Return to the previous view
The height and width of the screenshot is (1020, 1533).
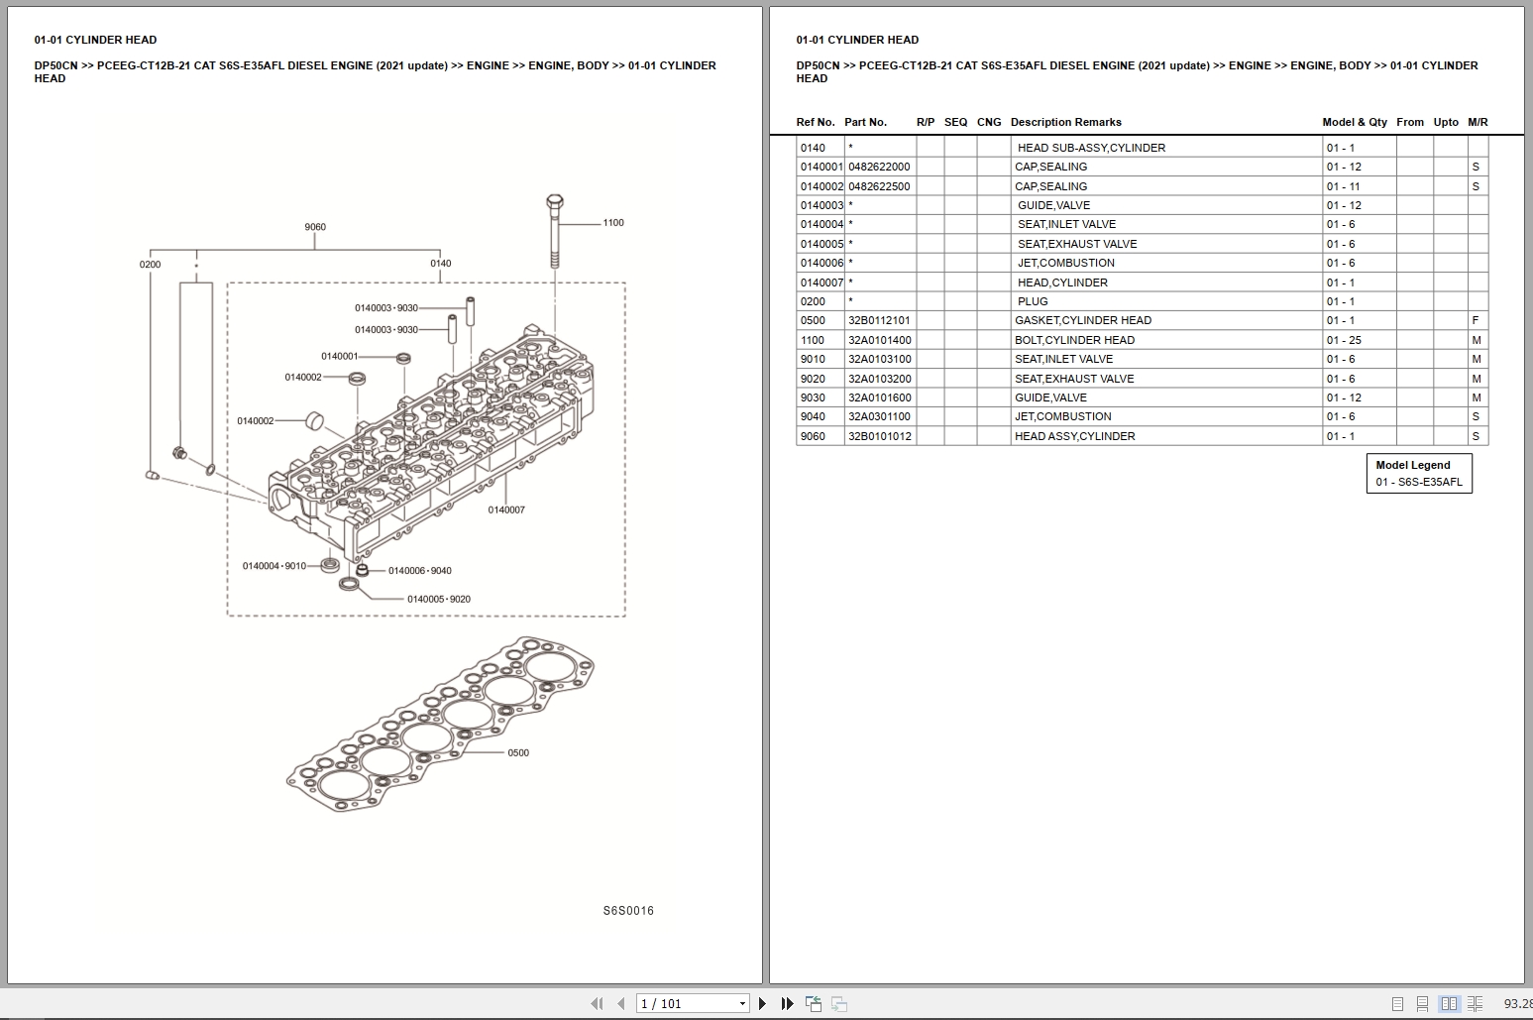[813, 1003]
